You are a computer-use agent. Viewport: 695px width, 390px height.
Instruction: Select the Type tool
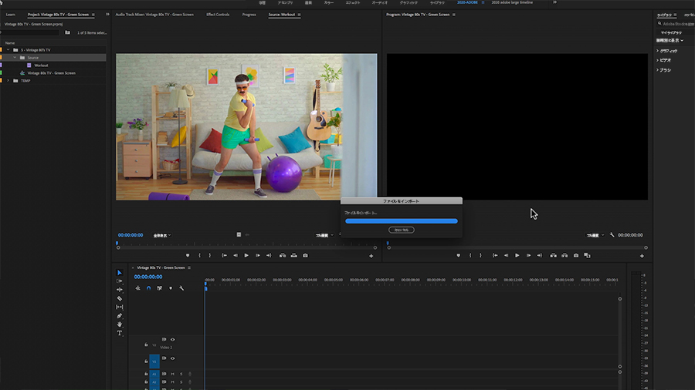[x=120, y=333]
